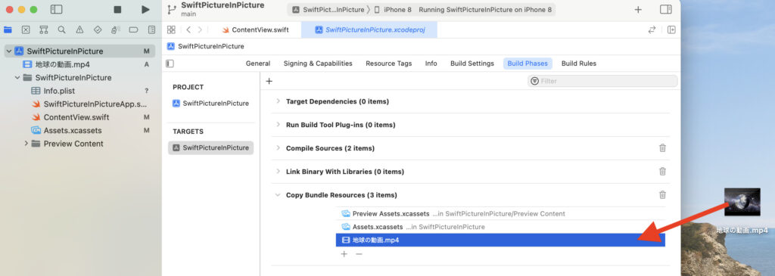Click the SwiftPictureInPicture scheme selector
The image size is (775, 276).
[328, 9]
